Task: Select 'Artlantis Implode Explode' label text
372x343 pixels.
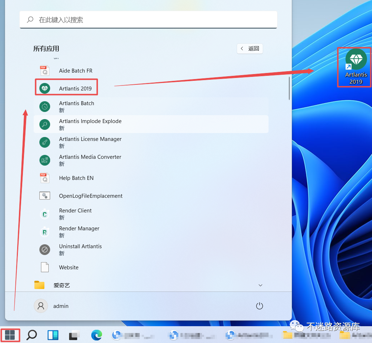Action: [90, 121]
